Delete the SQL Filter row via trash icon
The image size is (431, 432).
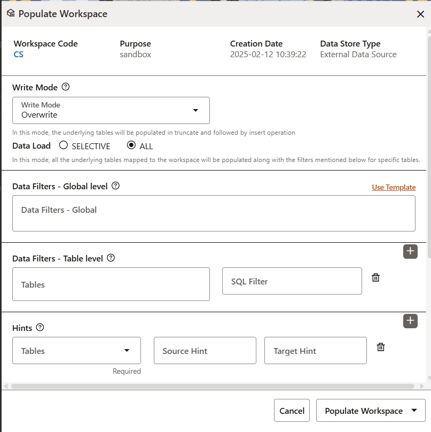click(x=375, y=277)
